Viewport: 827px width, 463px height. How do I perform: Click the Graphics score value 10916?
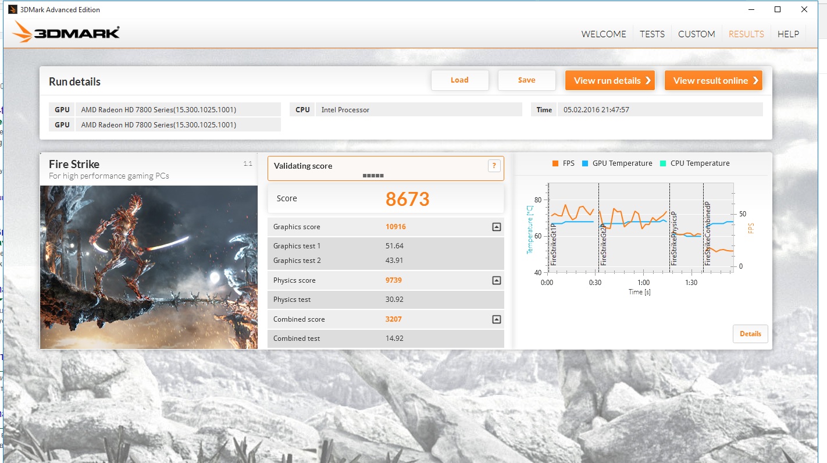395,227
